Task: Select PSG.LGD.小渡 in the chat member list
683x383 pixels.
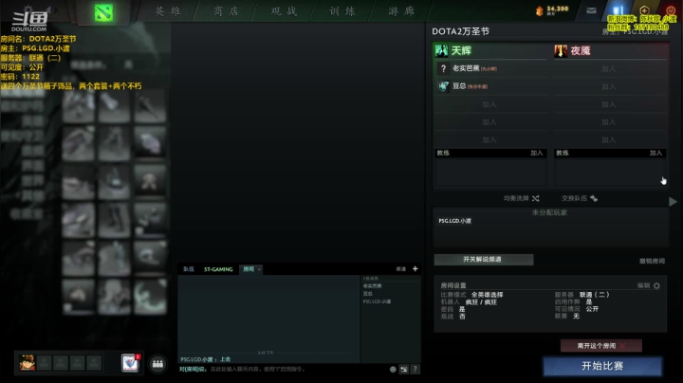Action: (x=378, y=301)
